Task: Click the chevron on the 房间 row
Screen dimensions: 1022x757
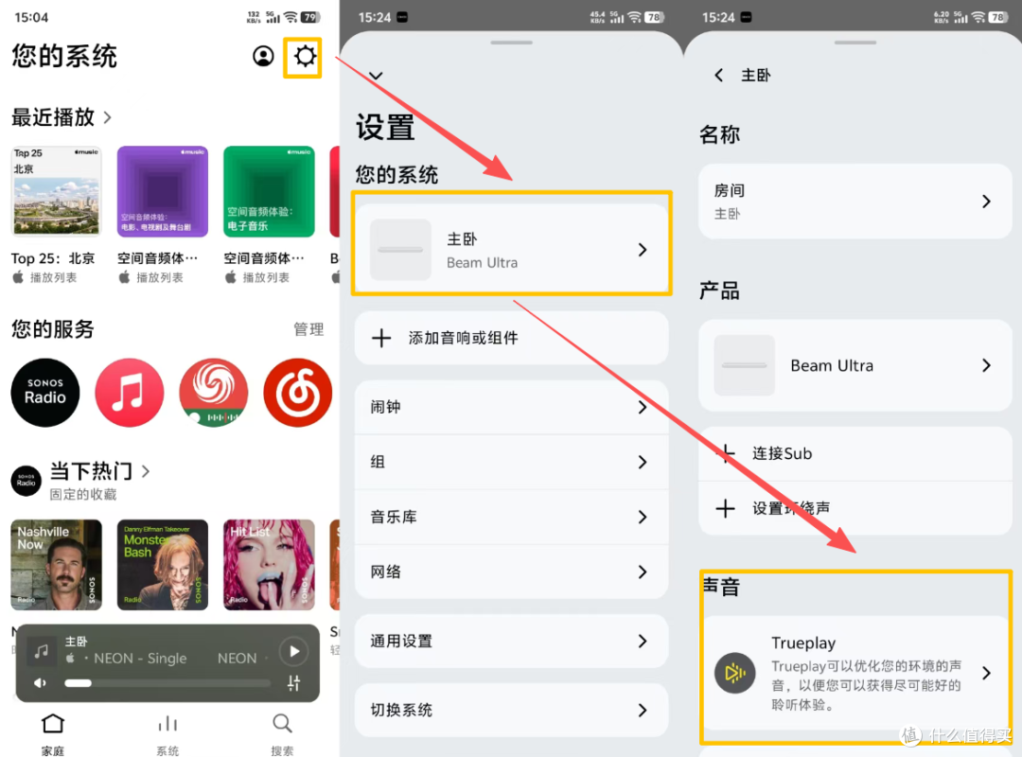Action: [987, 202]
